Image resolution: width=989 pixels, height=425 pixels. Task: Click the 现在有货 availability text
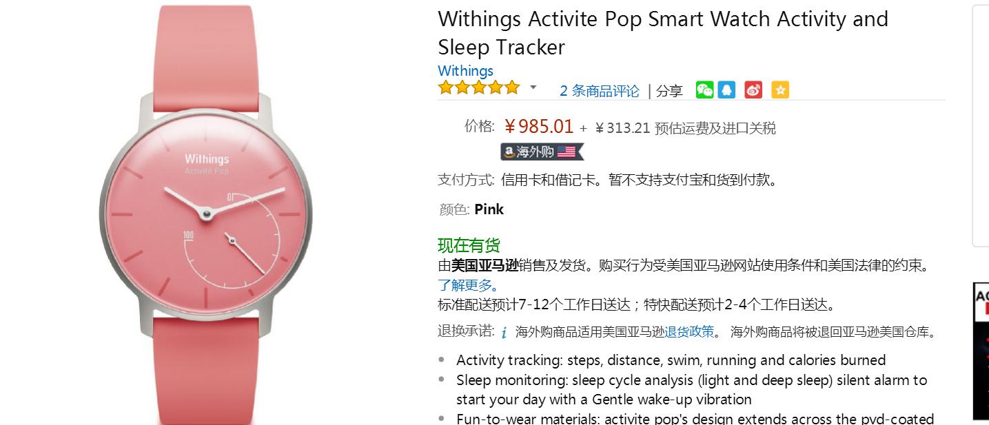coord(469,245)
